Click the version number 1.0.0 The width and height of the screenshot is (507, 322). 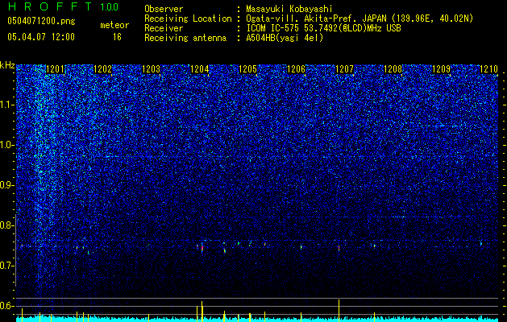click(x=110, y=7)
